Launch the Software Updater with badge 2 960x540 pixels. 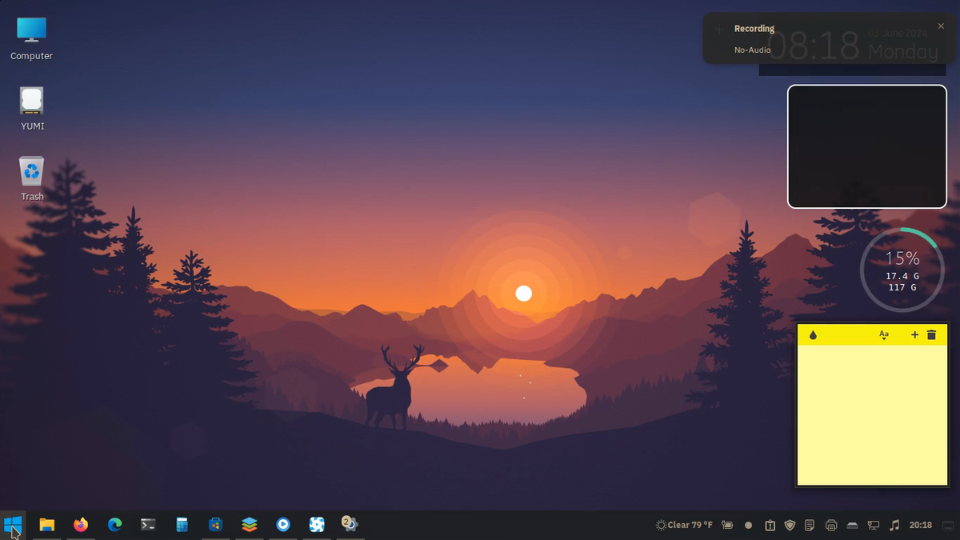[350, 525]
